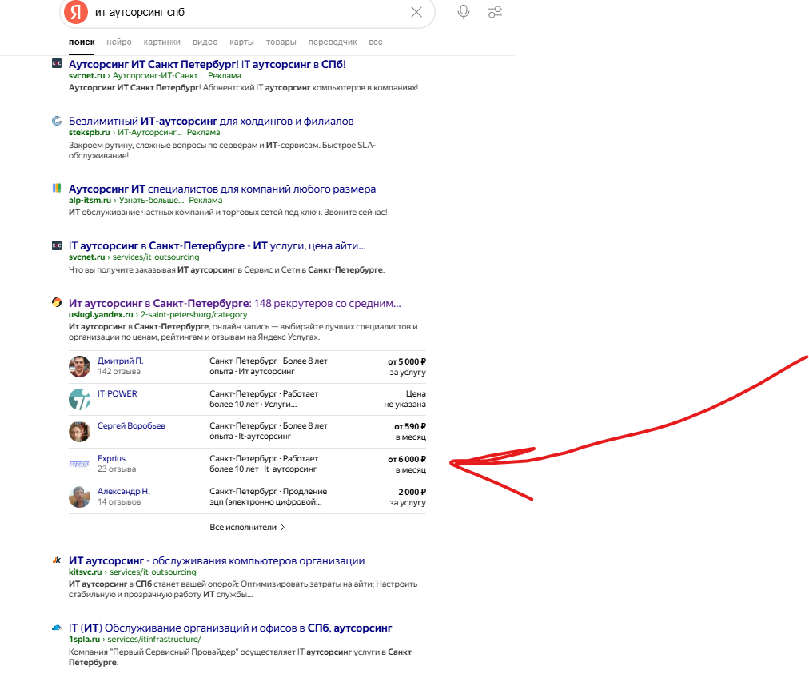Click '23 отзыва' text
The height and width of the screenshot is (682, 809).
pyautogui.click(x=117, y=469)
